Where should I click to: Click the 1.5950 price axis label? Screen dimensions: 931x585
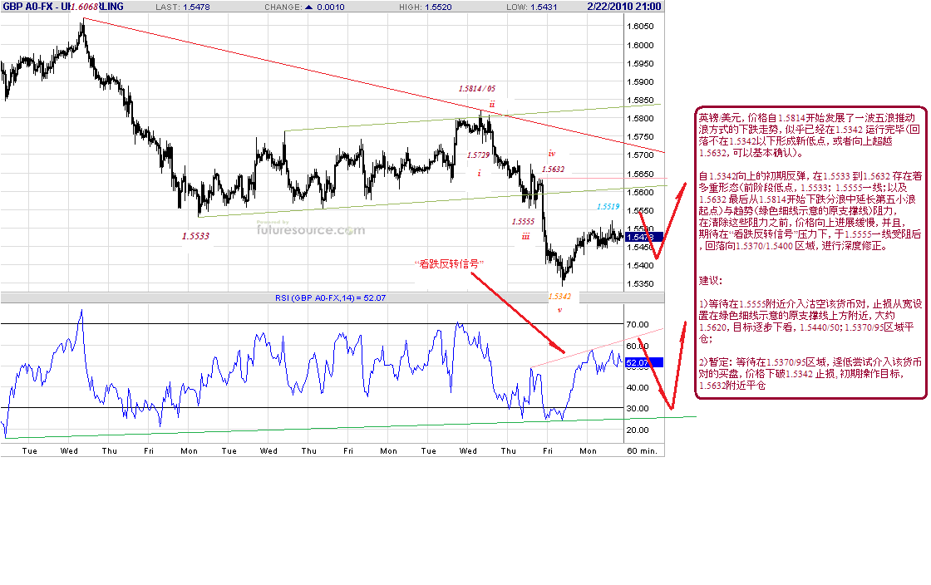click(640, 63)
